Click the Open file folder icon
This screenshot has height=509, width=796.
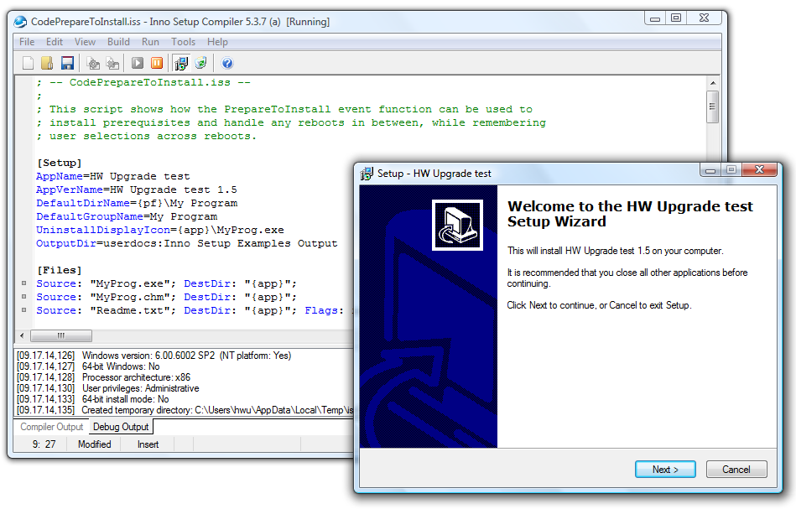[47, 63]
